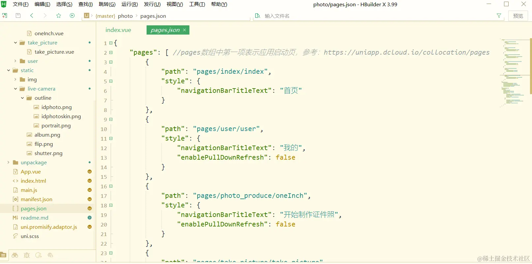
Task: Expand the img folder chevron
Action: click(x=15, y=80)
